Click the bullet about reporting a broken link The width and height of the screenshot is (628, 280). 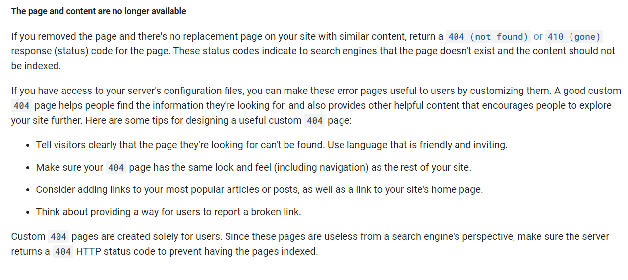coord(169,212)
